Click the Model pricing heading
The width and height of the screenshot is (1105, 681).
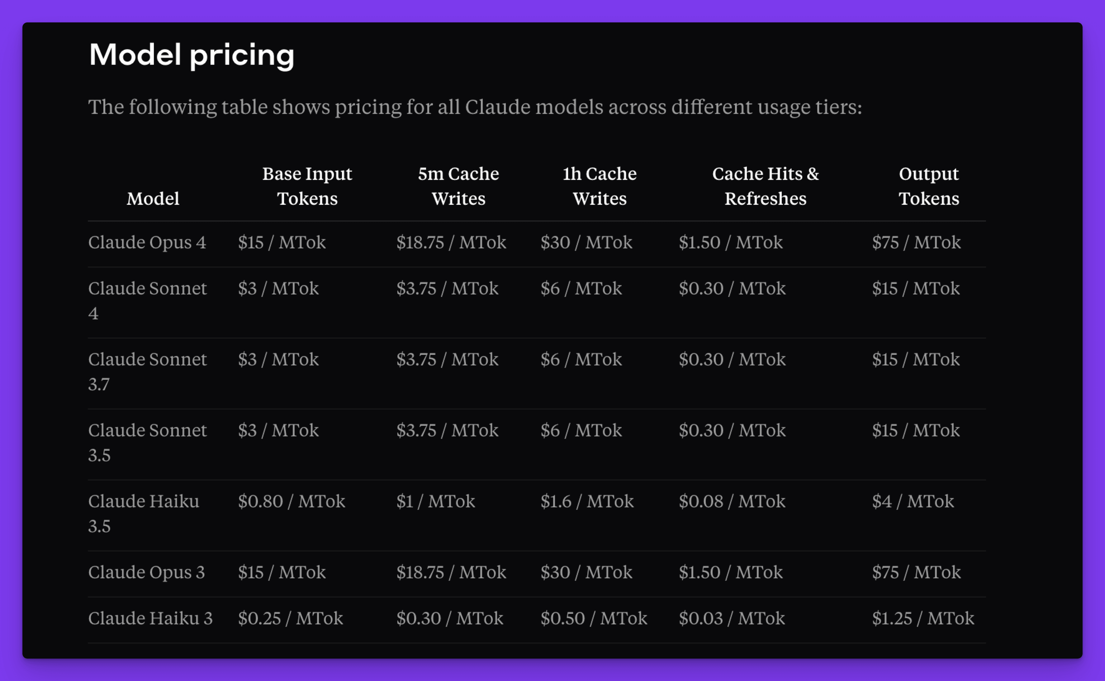tap(192, 55)
